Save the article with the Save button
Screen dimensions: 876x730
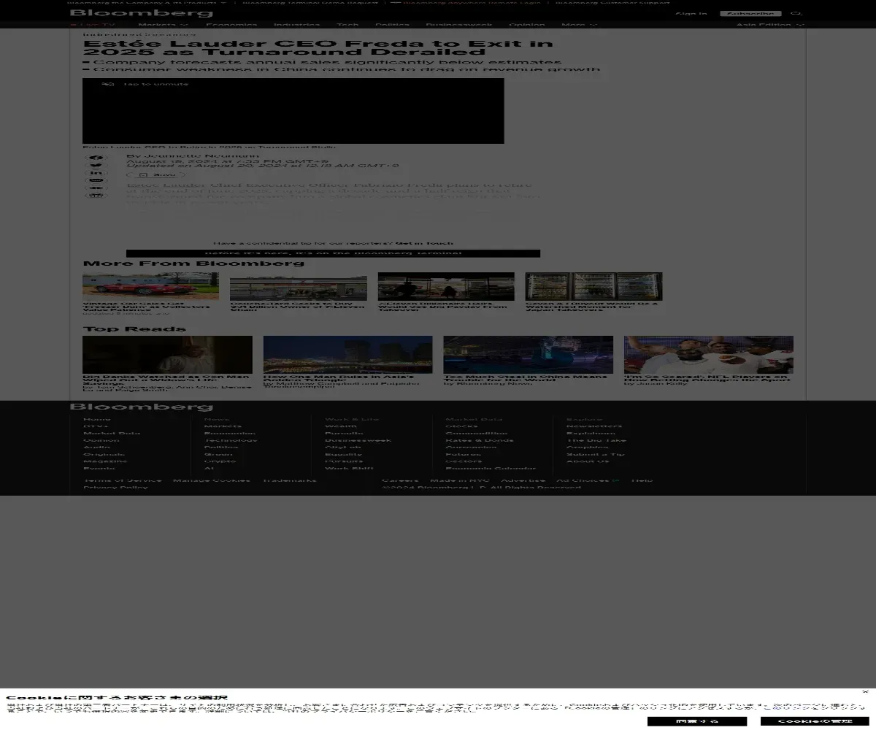pos(155,175)
